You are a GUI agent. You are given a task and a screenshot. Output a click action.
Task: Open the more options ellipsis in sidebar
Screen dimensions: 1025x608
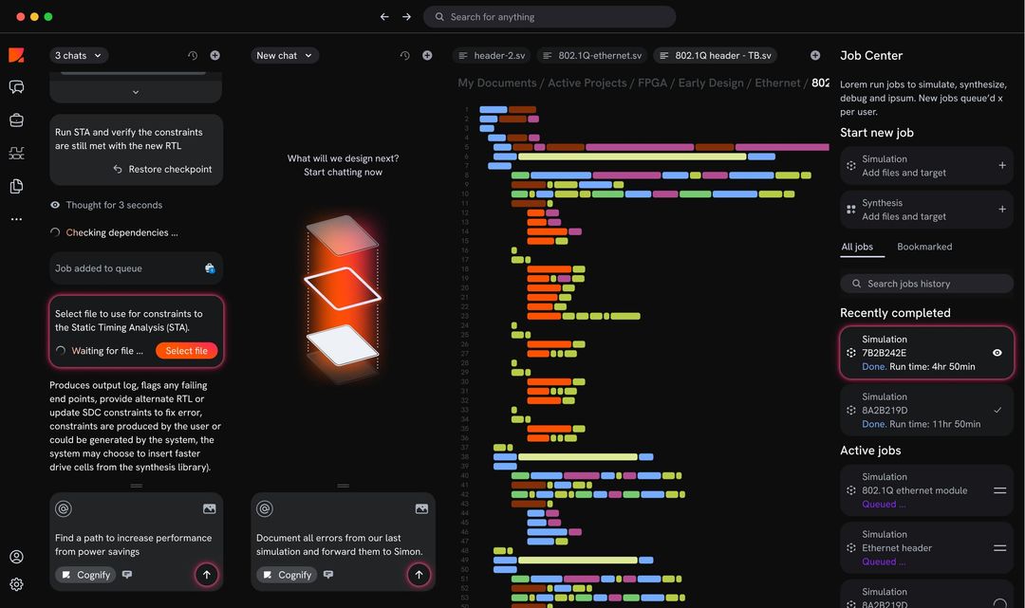(16, 219)
